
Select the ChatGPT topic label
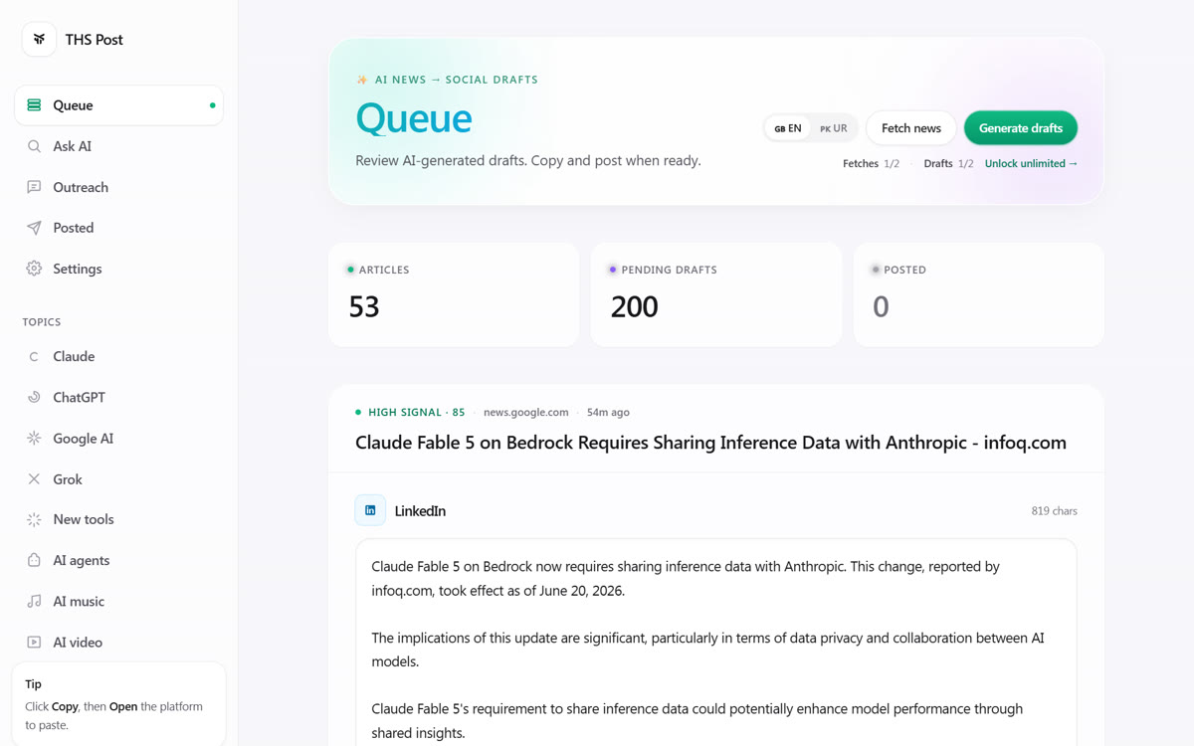pos(79,397)
